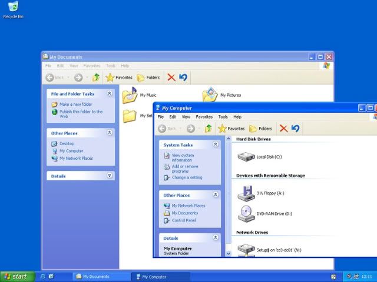The width and height of the screenshot is (377, 282).
Task: Open Forward history dropdown in My Computer
Action: (x=199, y=129)
